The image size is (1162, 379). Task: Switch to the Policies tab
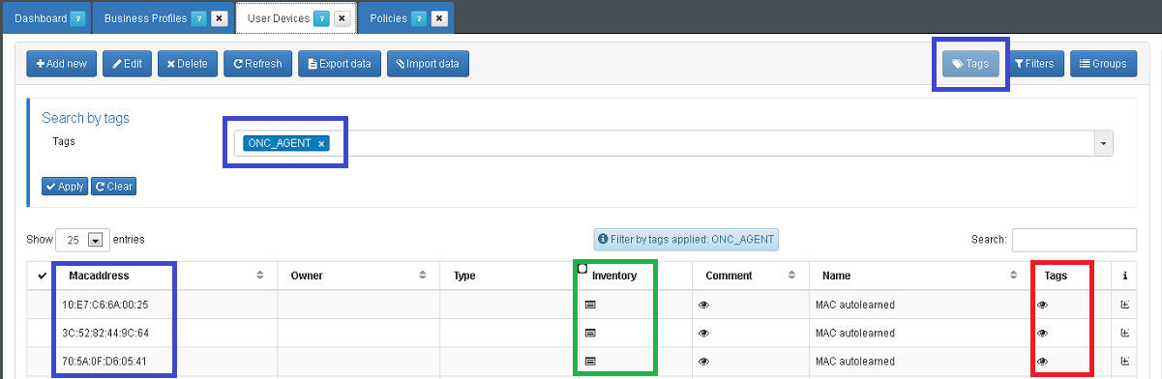(388, 18)
